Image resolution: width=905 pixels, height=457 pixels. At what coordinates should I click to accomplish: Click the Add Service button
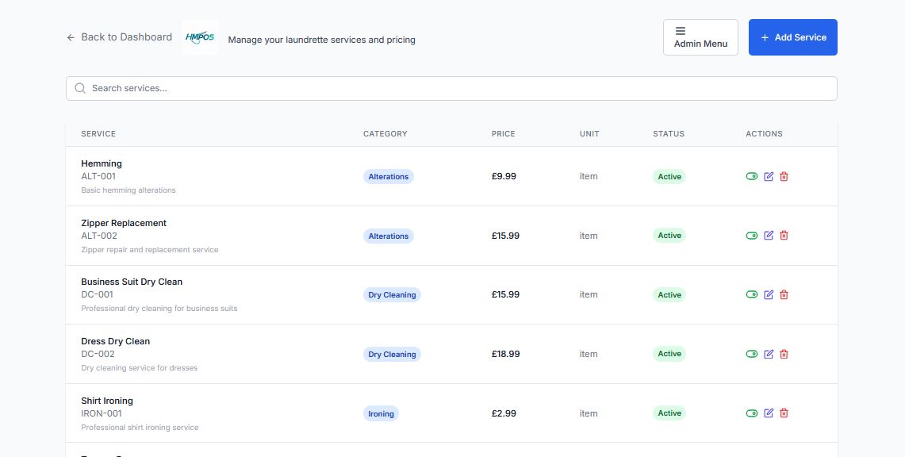(x=793, y=37)
